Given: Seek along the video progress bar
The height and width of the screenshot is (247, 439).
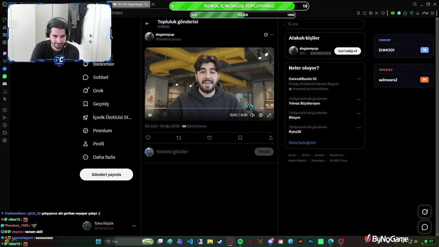Looking at the screenshot, I should tap(209, 108).
